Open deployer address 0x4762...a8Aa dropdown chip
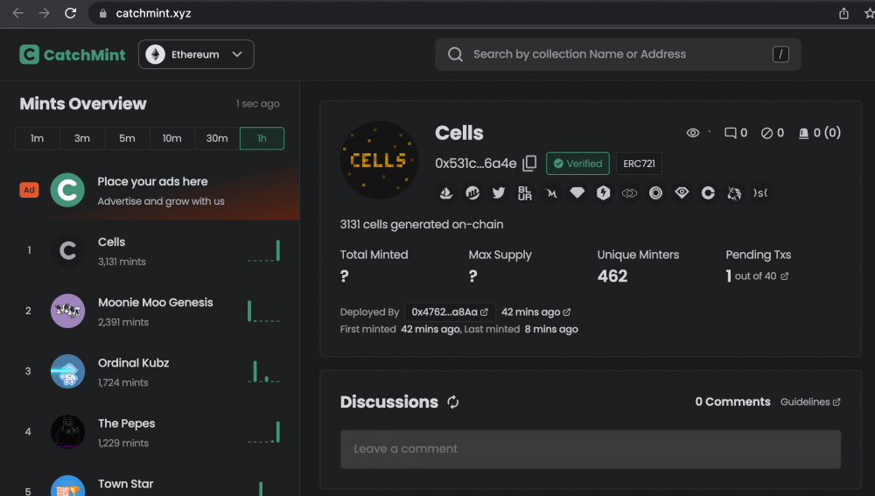This screenshot has width=875, height=496. pos(450,312)
